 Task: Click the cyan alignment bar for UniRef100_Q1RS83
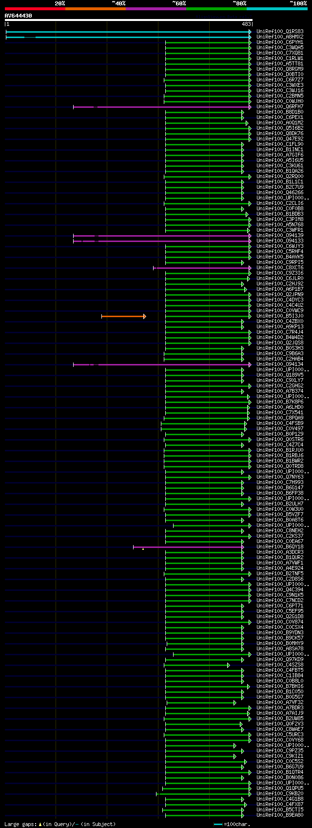coord(129,32)
